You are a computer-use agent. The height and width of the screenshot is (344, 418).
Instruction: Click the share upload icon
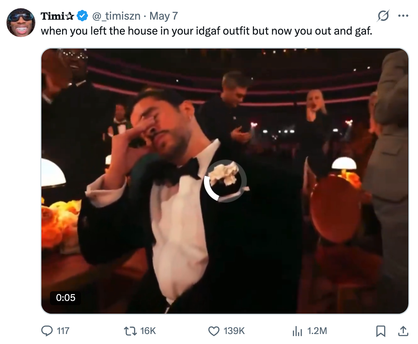[403, 331]
